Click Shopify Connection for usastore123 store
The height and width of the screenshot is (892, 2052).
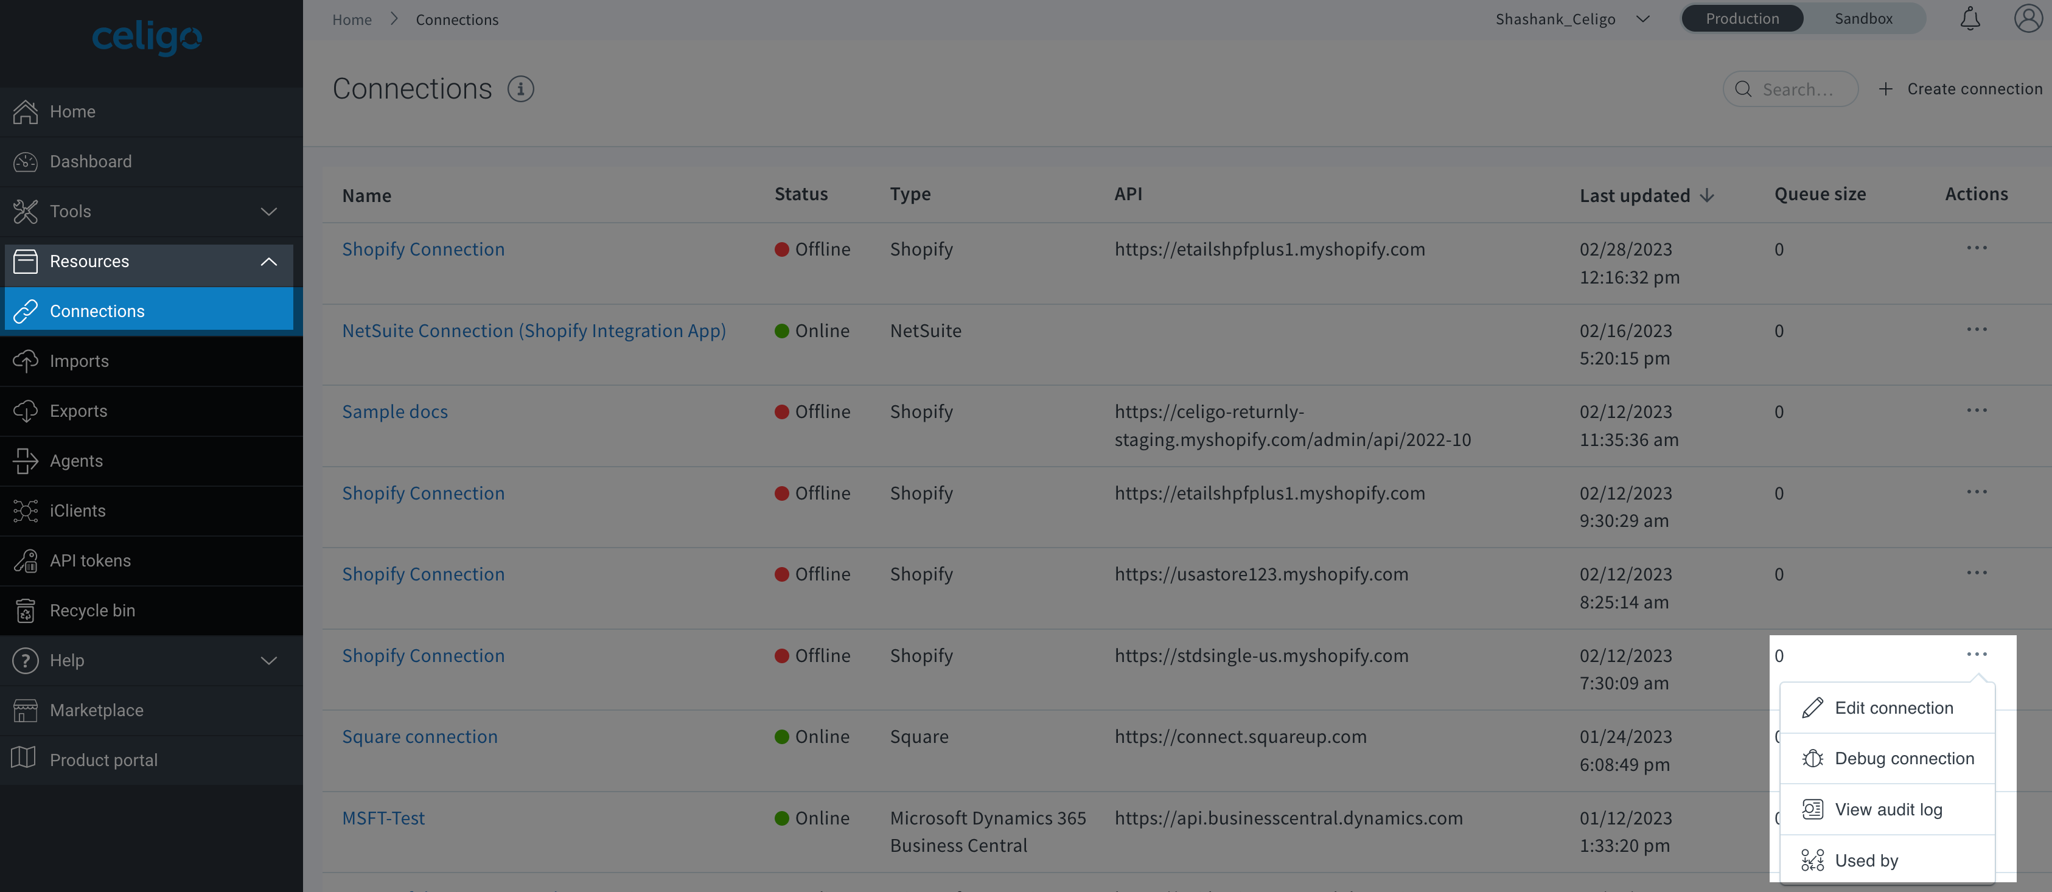[423, 574]
